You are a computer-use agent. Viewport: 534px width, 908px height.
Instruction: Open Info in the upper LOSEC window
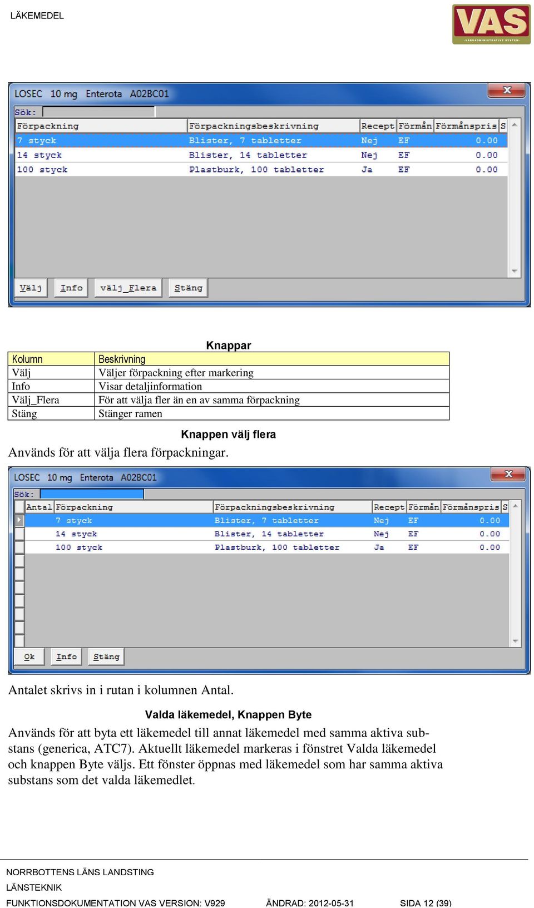coord(71,288)
